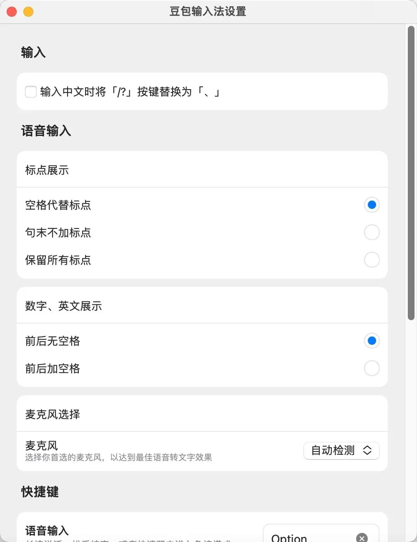The height and width of the screenshot is (542, 417).
Task: Open the 麦克风 自动检测 dropdown
Action: (341, 450)
